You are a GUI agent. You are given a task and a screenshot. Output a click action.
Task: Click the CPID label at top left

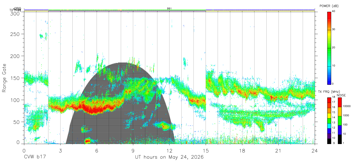click(x=17, y=8)
